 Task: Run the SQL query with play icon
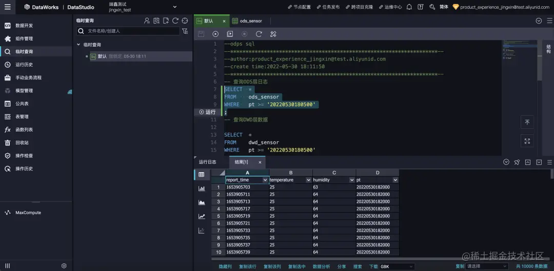pyautogui.click(x=215, y=34)
